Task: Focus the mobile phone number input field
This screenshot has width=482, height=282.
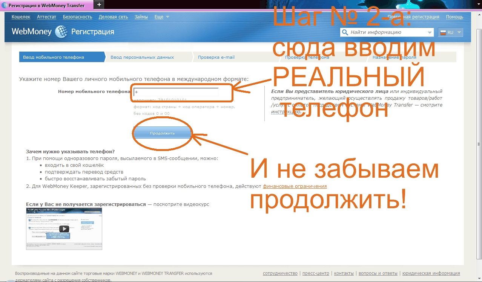Action: click(x=176, y=92)
